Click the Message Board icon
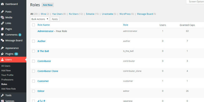 (x=2, y=41)
